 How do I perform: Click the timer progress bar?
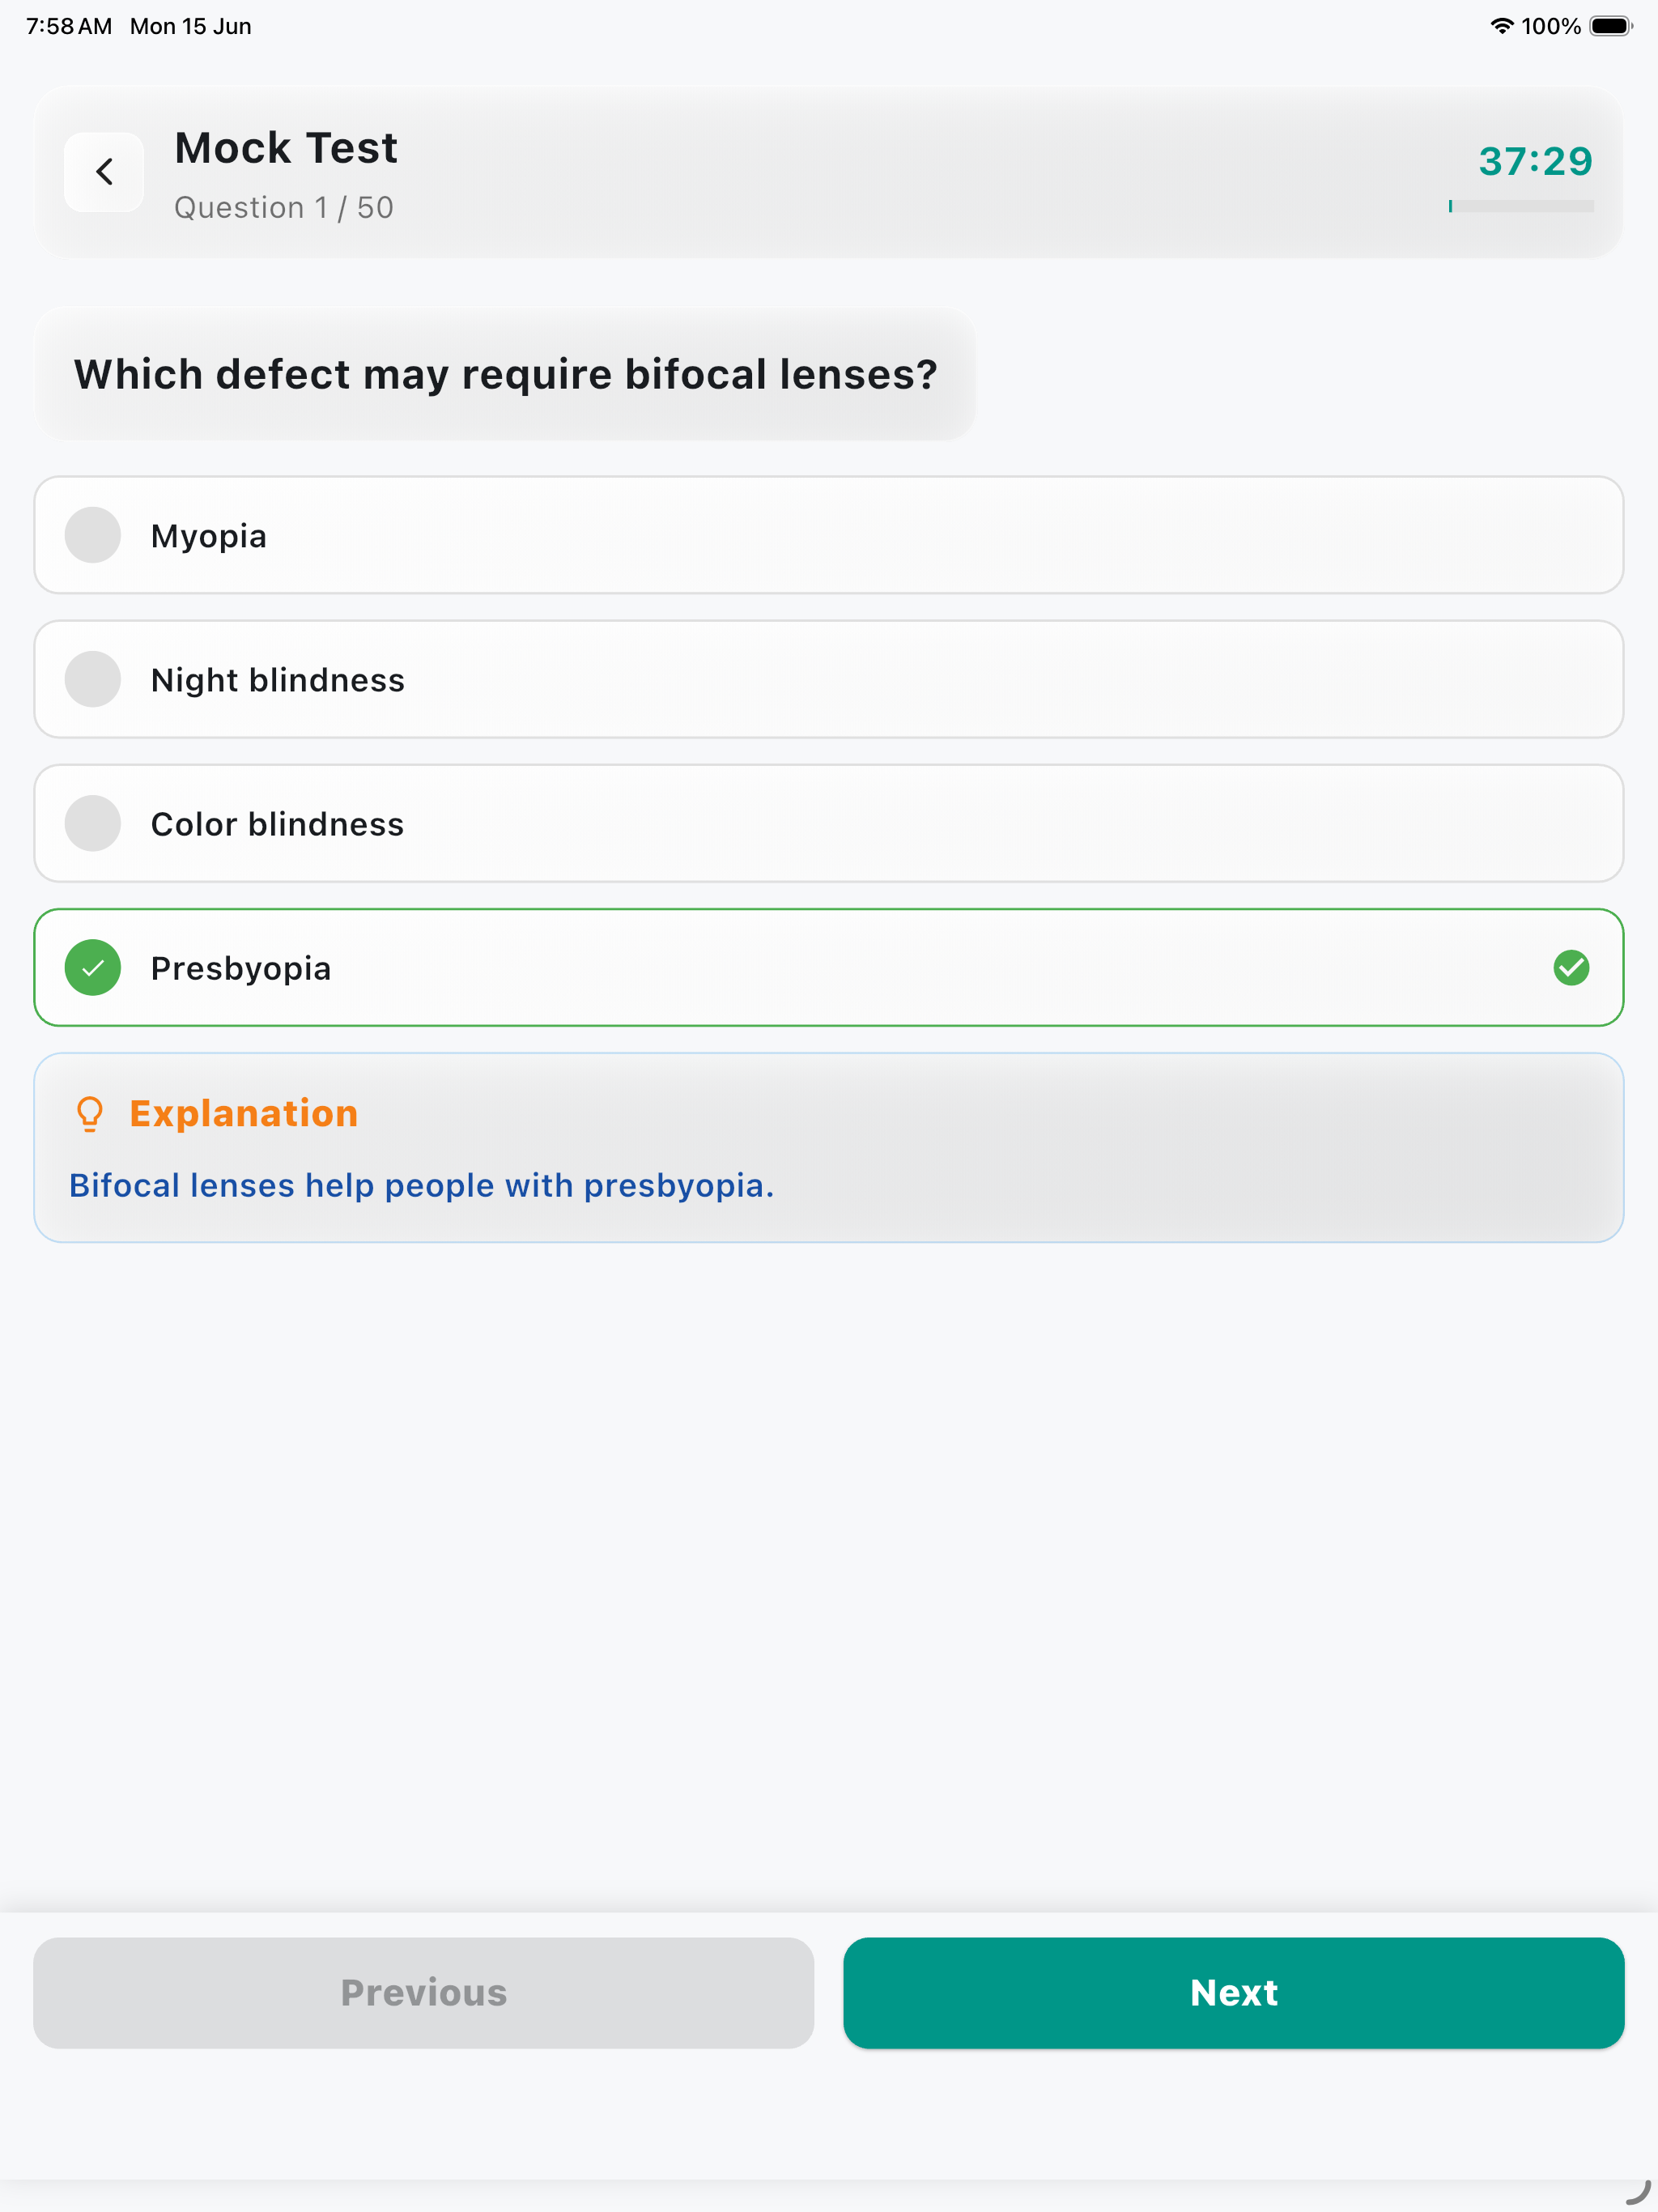pos(1520,206)
